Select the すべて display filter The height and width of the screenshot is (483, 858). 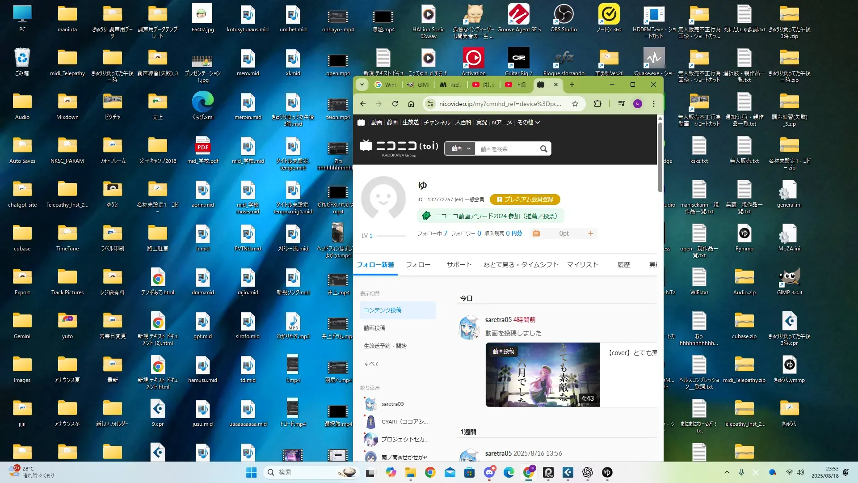coord(372,364)
